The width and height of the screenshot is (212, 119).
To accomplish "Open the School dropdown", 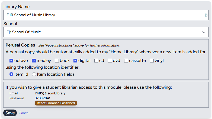I will pyautogui.click(x=106, y=32).
